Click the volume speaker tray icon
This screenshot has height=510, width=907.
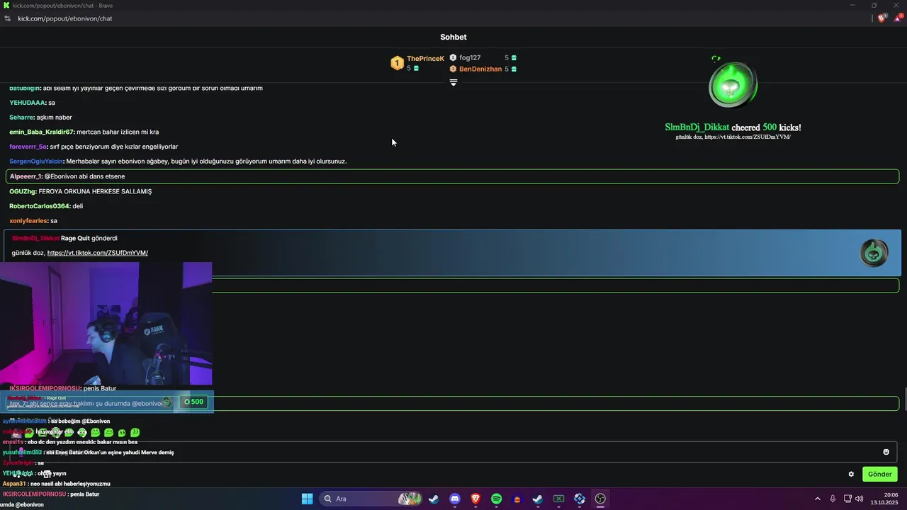[x=859, y=499]
